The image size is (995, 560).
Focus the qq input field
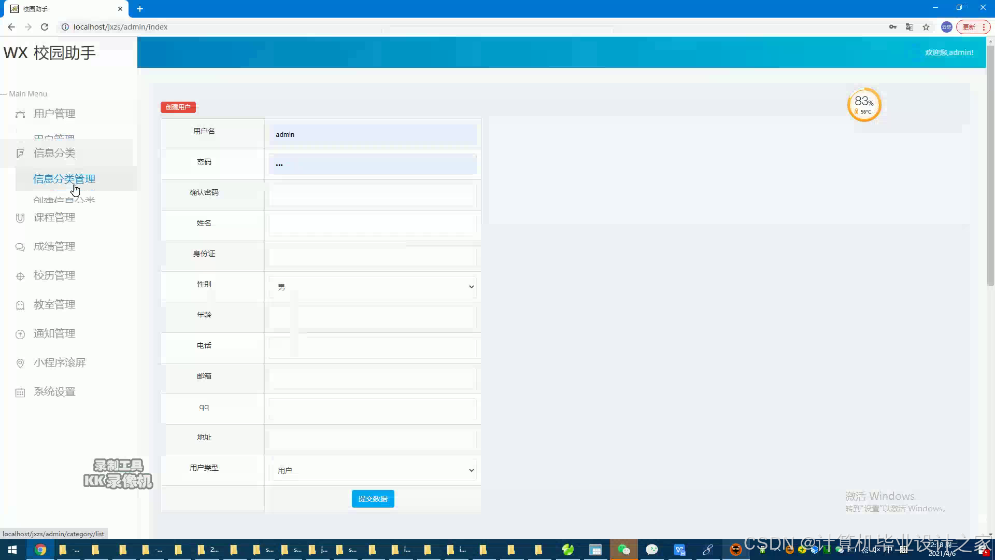tap(373, 409)
